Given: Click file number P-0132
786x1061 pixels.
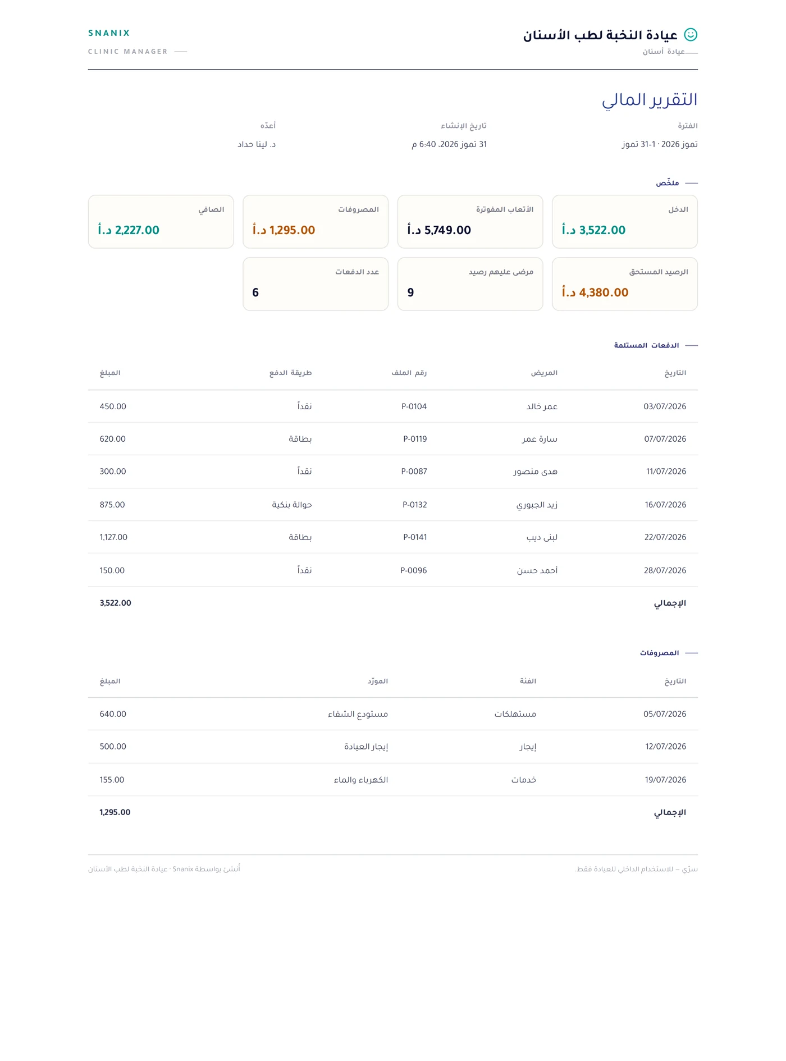Looking at the screenshot, I should coord(414,505).
